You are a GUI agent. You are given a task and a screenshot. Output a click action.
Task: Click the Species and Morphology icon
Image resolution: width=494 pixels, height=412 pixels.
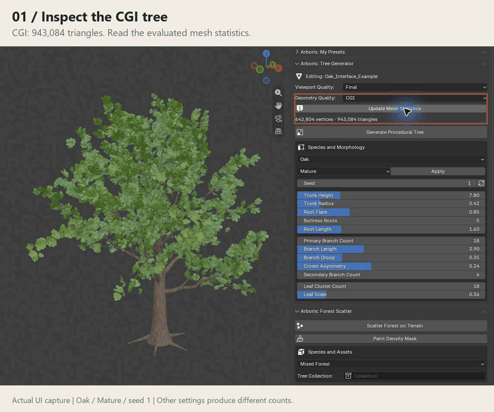click(301, 147)
